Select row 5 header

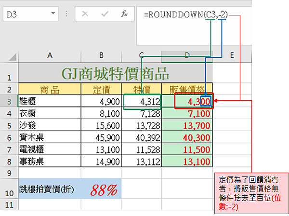(9, 125)
